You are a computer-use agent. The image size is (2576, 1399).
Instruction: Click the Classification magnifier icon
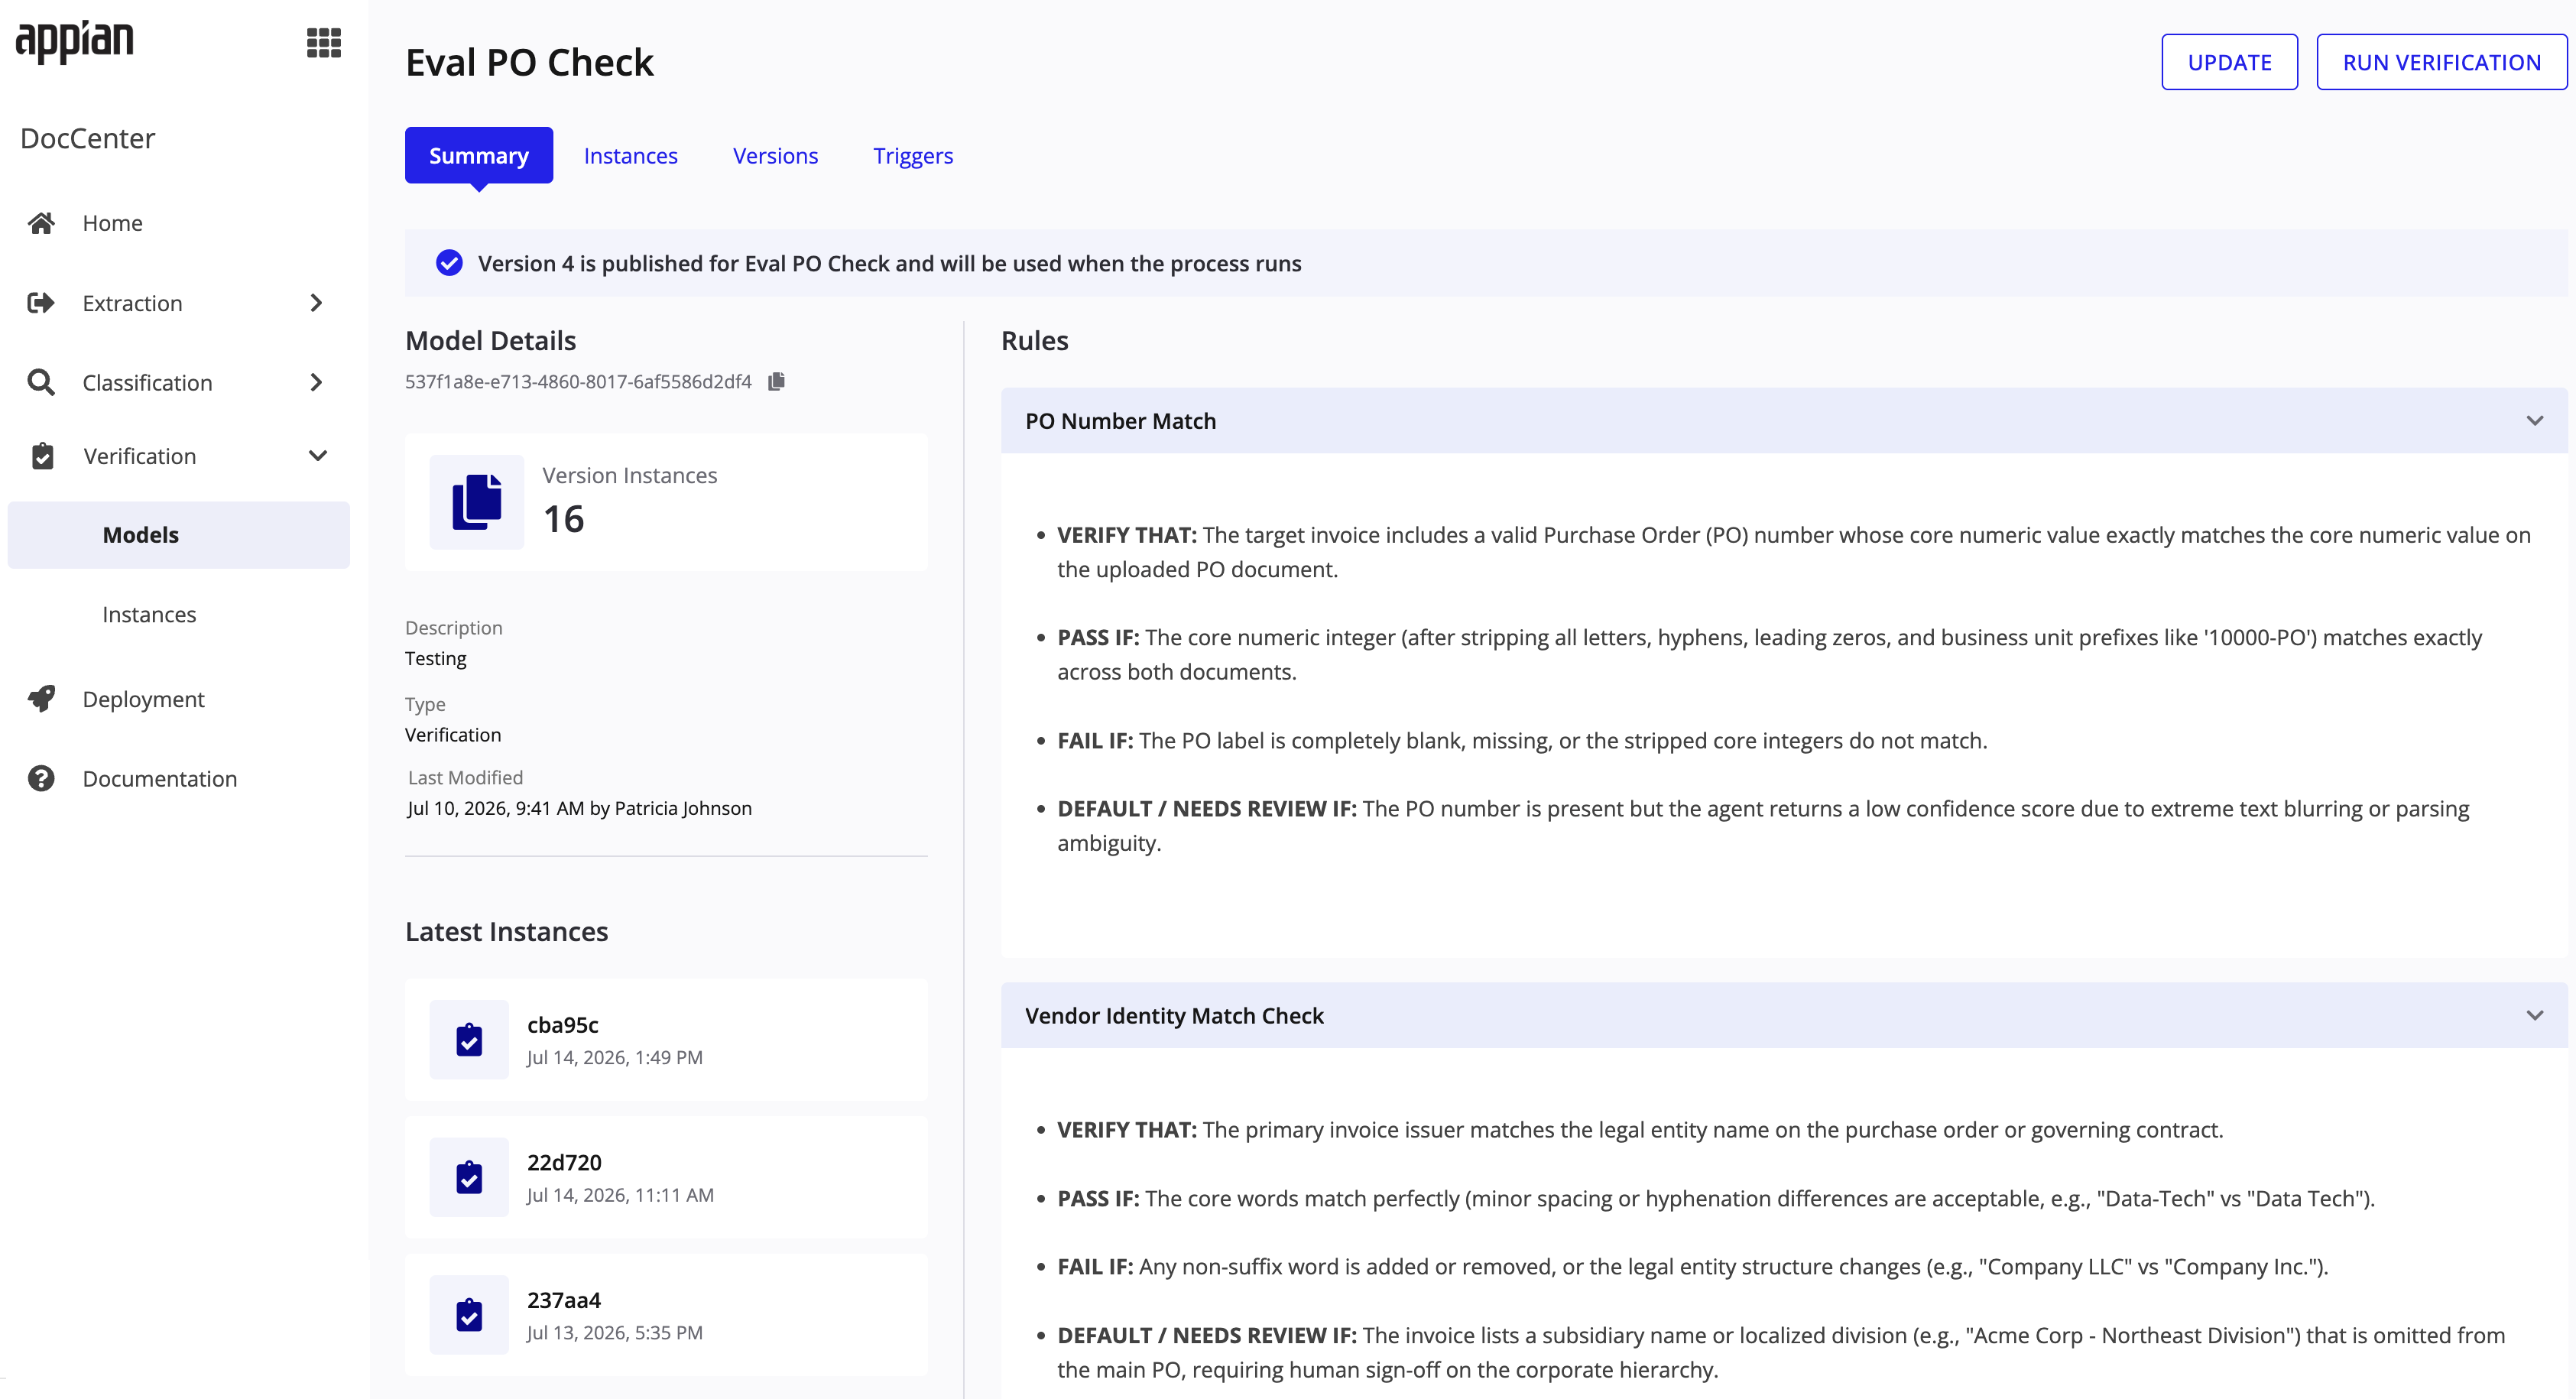[41, 382]
